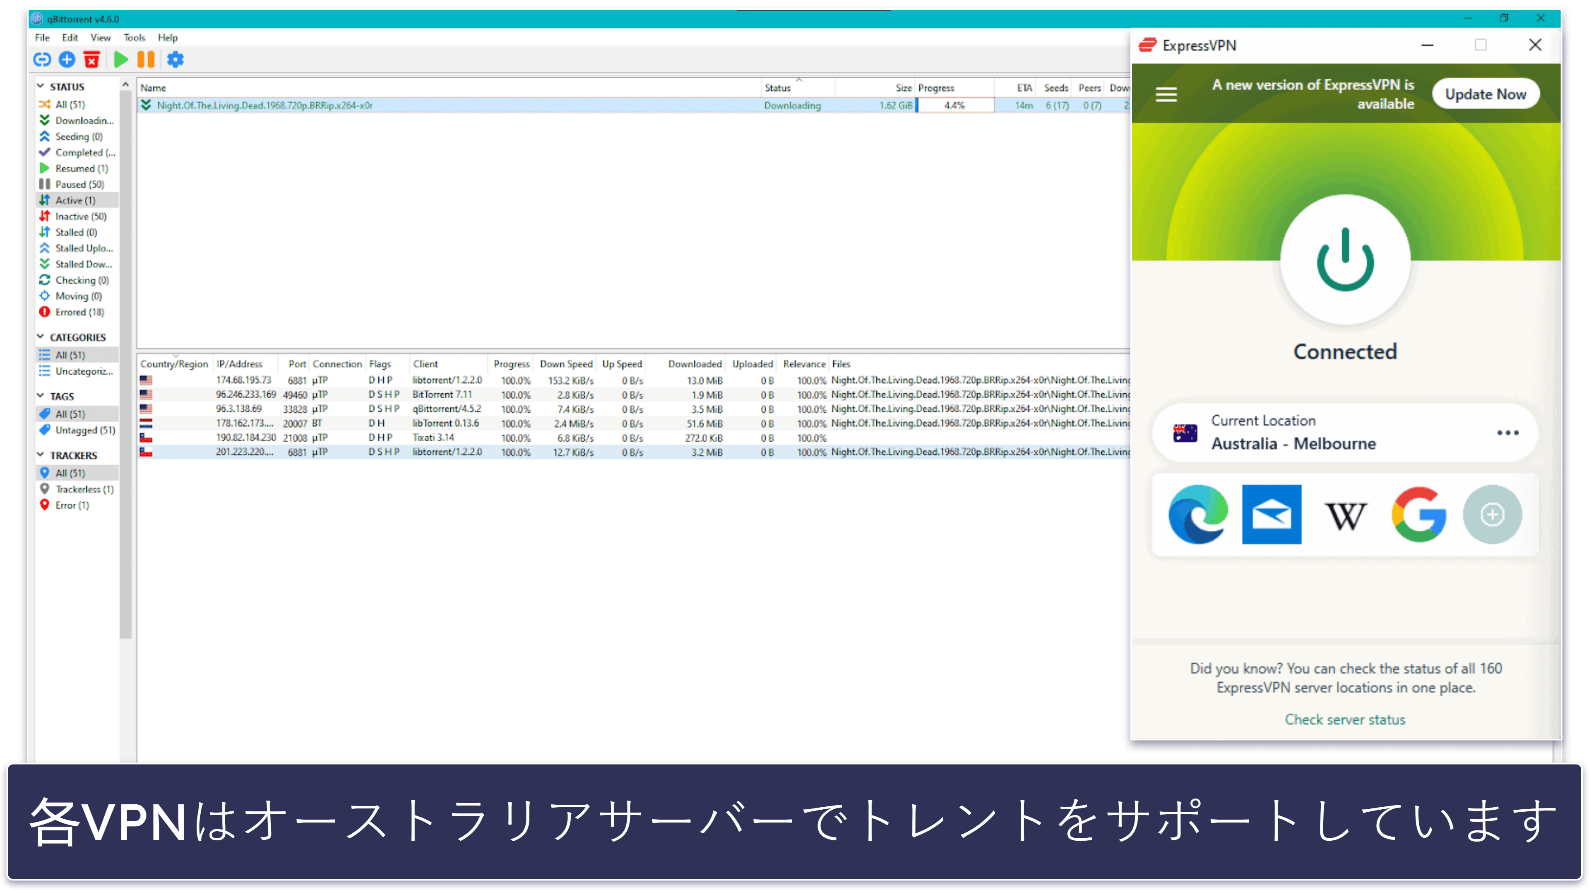1589x890 pixels.
Task: Click Check server status link in ExpressVPN
Action: 1344,719
